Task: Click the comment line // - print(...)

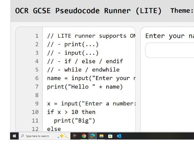Action: [73, 44]
